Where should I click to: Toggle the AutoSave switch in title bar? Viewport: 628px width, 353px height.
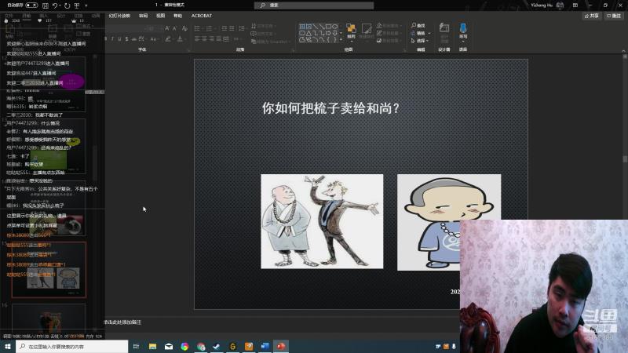coord(31,5)
